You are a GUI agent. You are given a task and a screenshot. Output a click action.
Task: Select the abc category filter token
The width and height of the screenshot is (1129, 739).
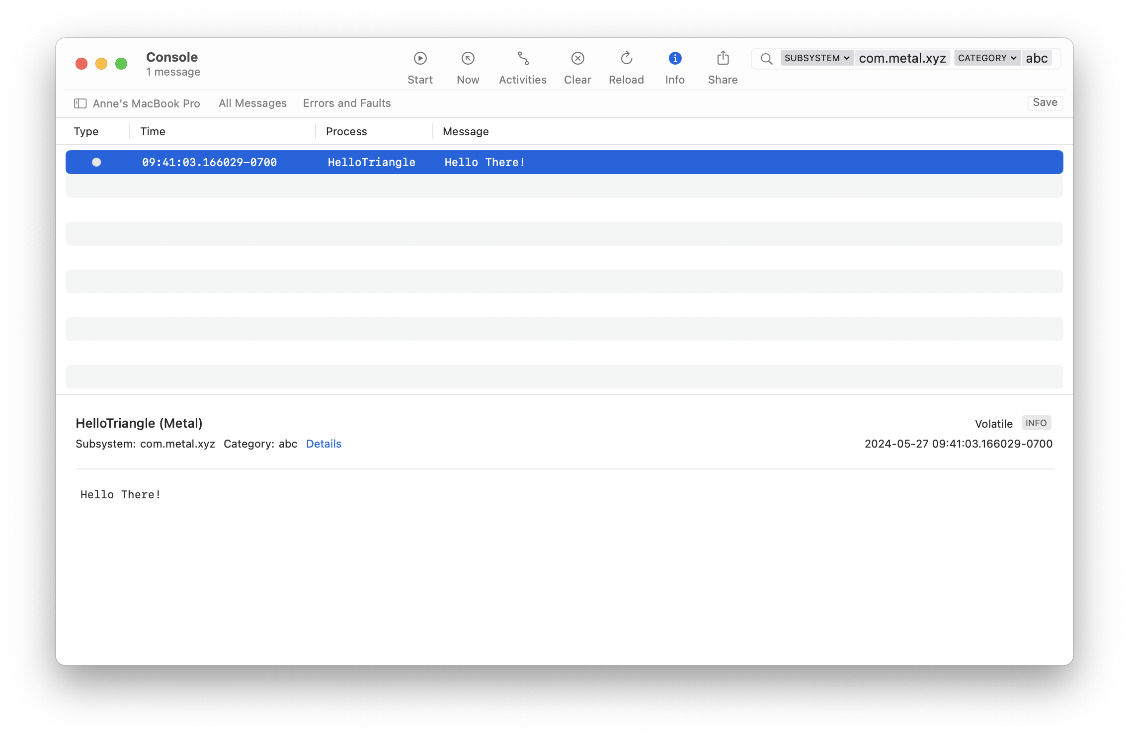click(x=1037, y=58)
